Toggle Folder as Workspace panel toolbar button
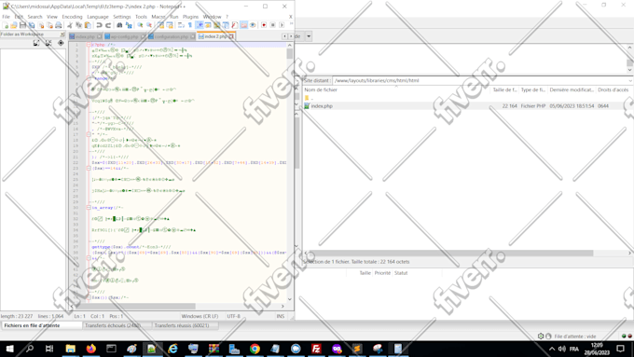634x357 pixels. click(243, 25)
